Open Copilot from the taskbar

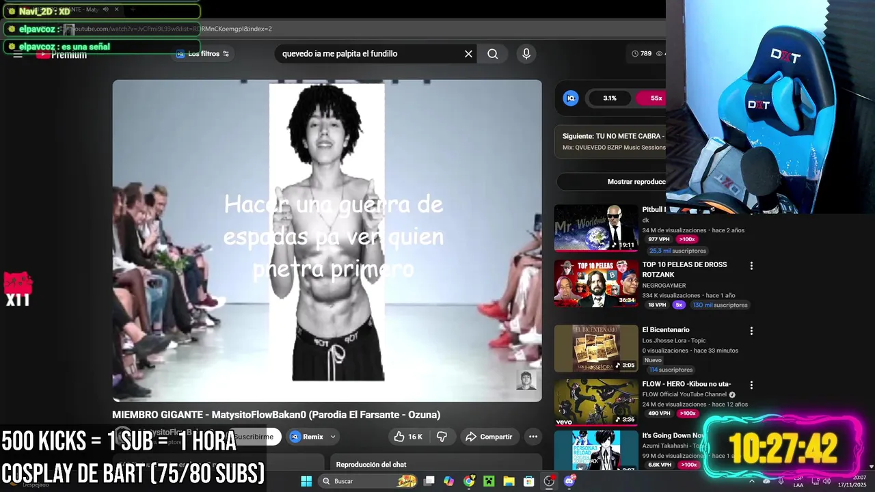tap(449, 481)
